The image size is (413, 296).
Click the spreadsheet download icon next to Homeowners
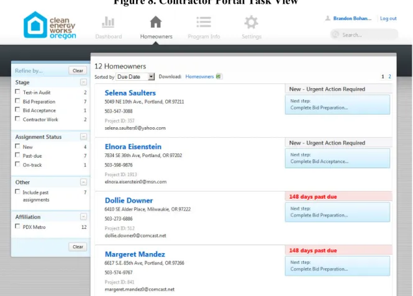(219, 76)
